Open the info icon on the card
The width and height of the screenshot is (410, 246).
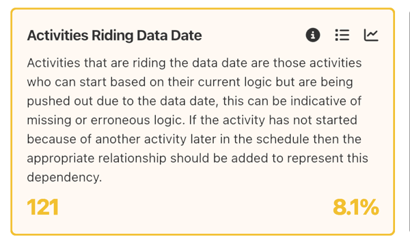click(313, 35)
